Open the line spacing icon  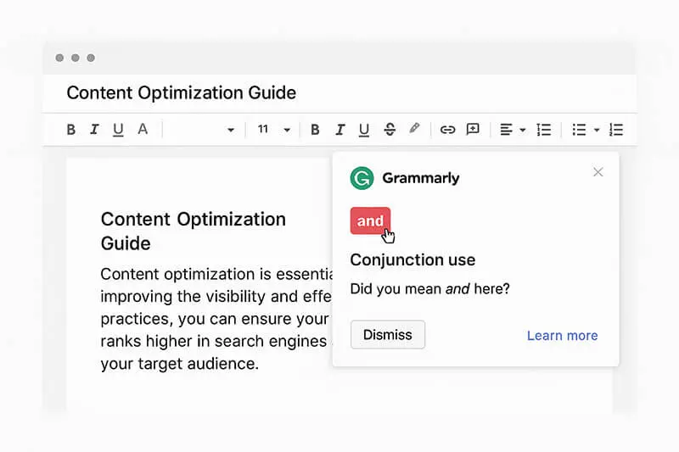pos(544,130)
